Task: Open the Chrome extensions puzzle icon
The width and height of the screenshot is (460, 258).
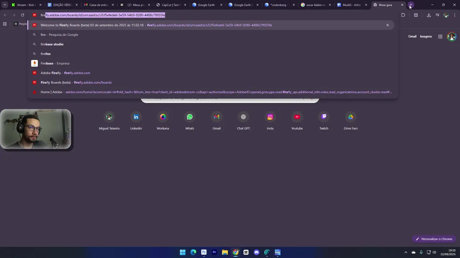Action: point(403,15)
